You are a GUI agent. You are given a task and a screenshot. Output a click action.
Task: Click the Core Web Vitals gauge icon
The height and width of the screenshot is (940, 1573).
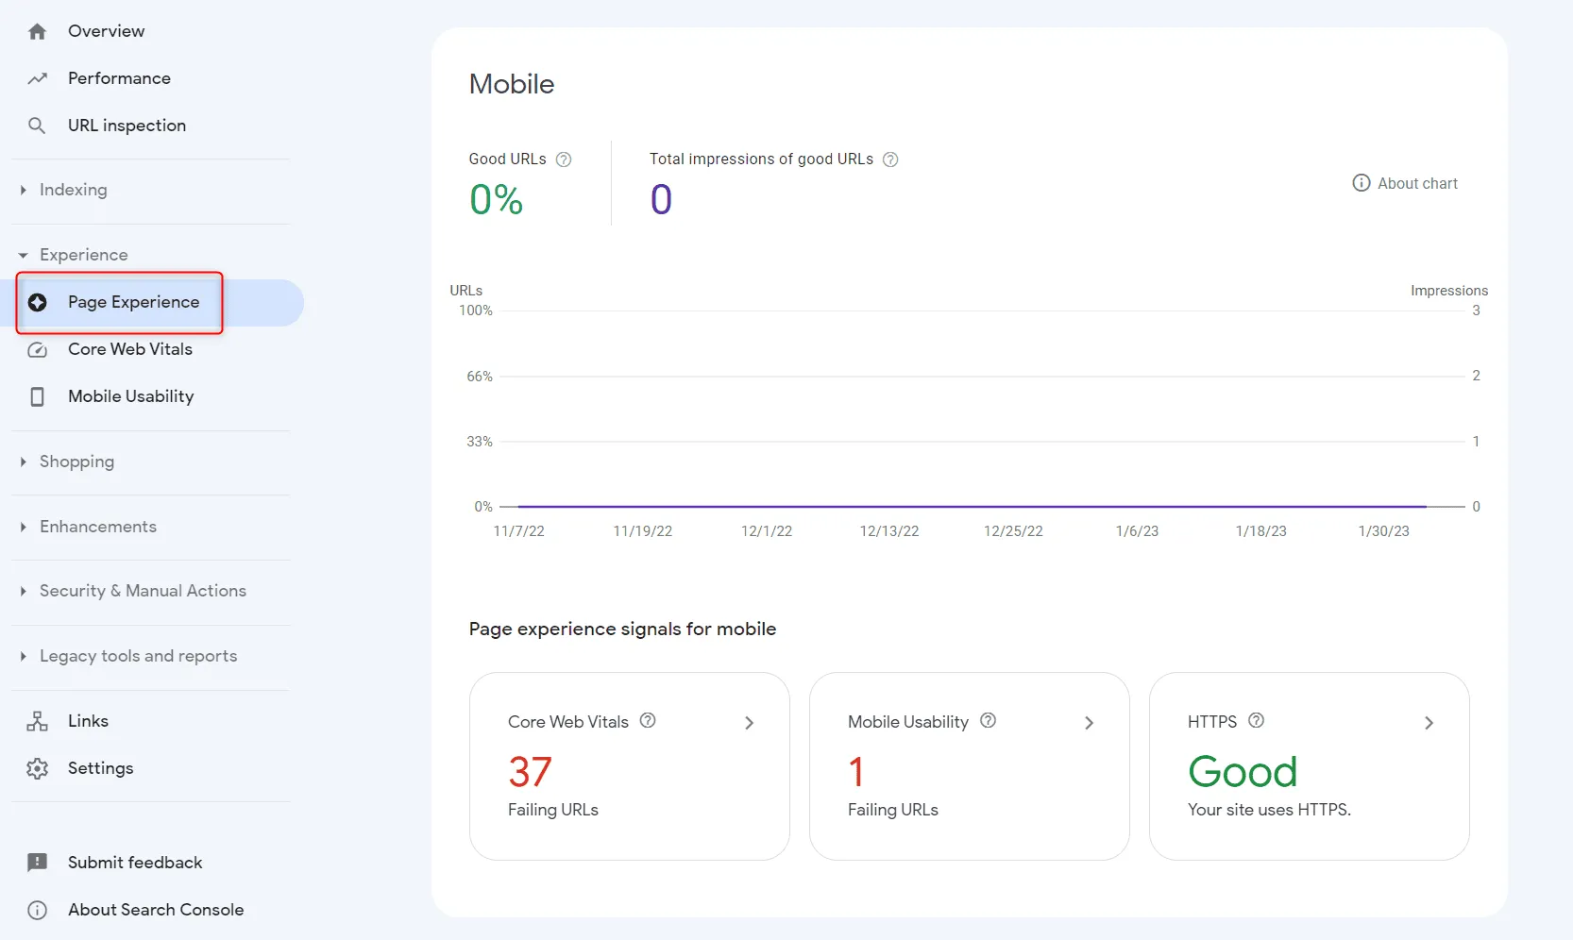(37, 349)
